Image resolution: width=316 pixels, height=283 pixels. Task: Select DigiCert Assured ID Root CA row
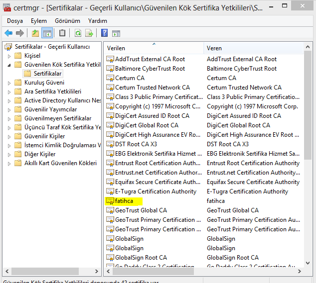[x=204, y=116]
